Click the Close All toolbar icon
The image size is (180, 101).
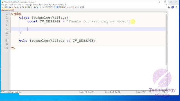15,7
